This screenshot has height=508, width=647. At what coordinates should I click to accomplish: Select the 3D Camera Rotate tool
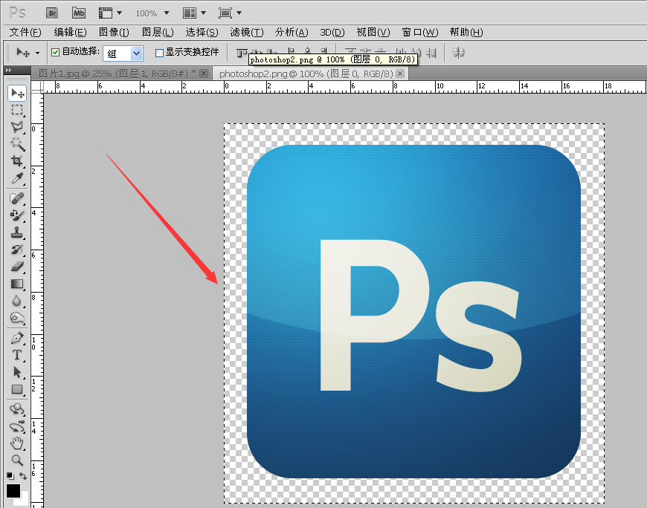pos(17,426)
